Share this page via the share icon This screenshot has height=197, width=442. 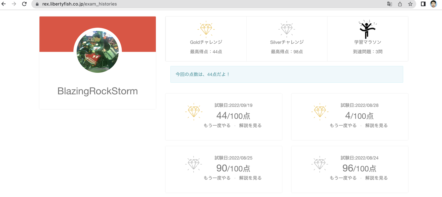tap(400, 4)
